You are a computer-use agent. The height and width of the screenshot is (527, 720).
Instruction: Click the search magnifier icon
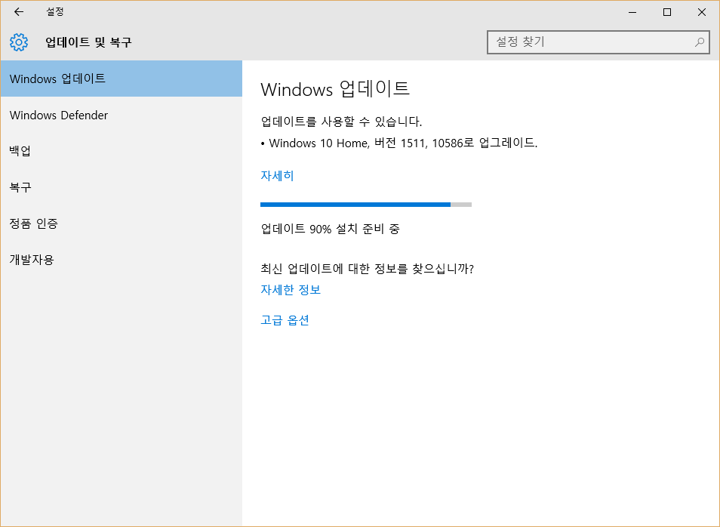700,42
